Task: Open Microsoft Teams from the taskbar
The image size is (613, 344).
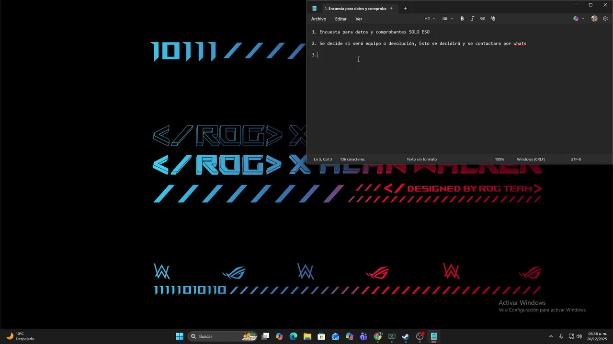Action: pyautogui.click(x=363, y=336)
